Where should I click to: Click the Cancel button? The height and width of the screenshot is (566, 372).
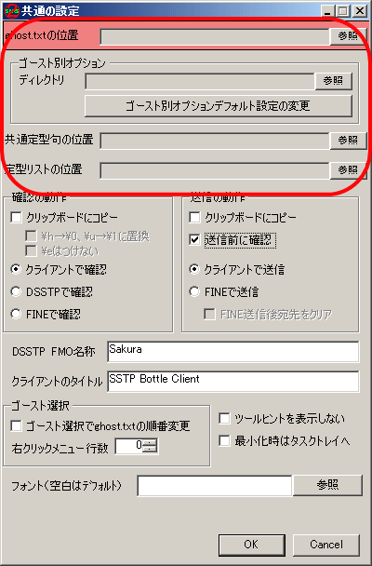point(326,545)
